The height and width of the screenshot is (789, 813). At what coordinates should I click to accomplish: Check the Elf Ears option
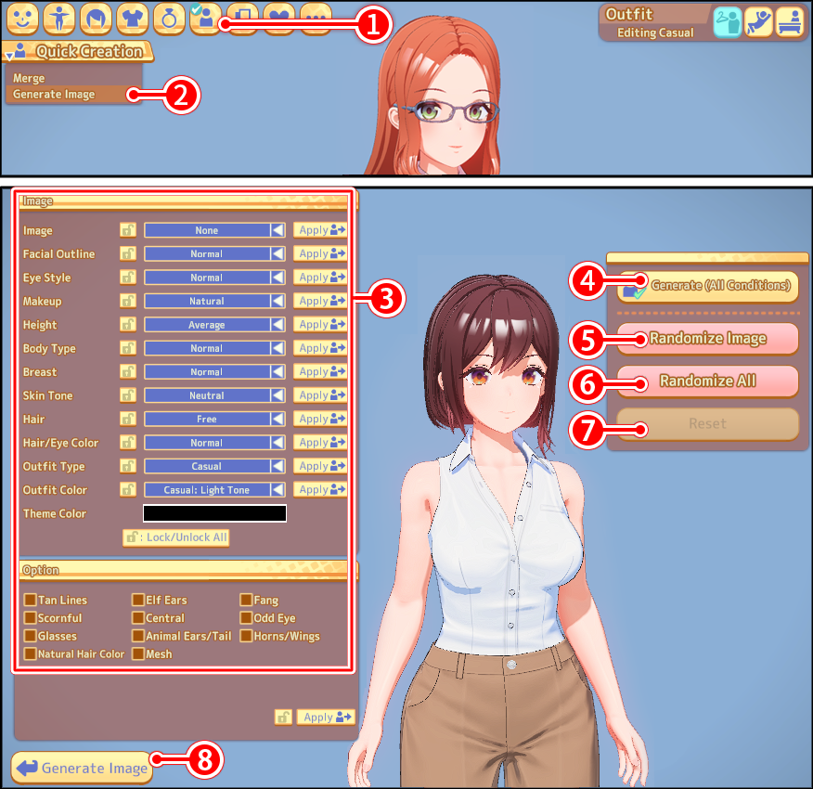(x=137, y=601)
